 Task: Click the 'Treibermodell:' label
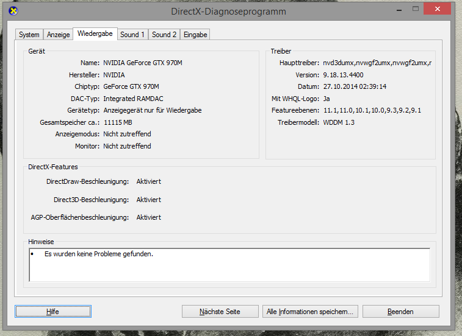click(298, 122)
